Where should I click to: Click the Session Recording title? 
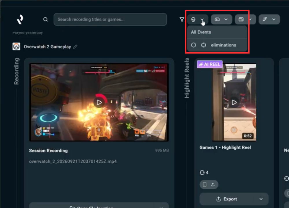pos(48,151)
